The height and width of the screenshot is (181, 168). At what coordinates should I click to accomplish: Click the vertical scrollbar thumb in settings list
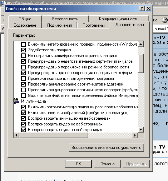coord(141,63)
